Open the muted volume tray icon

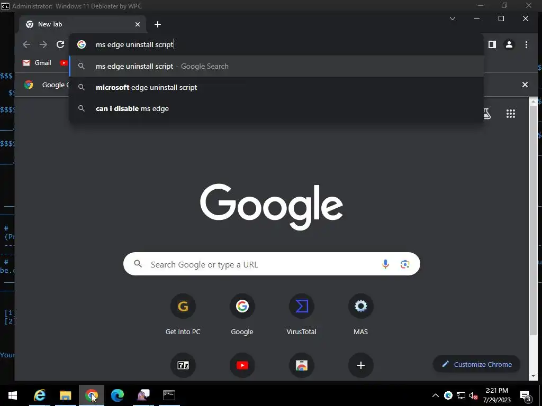[473, 395]
